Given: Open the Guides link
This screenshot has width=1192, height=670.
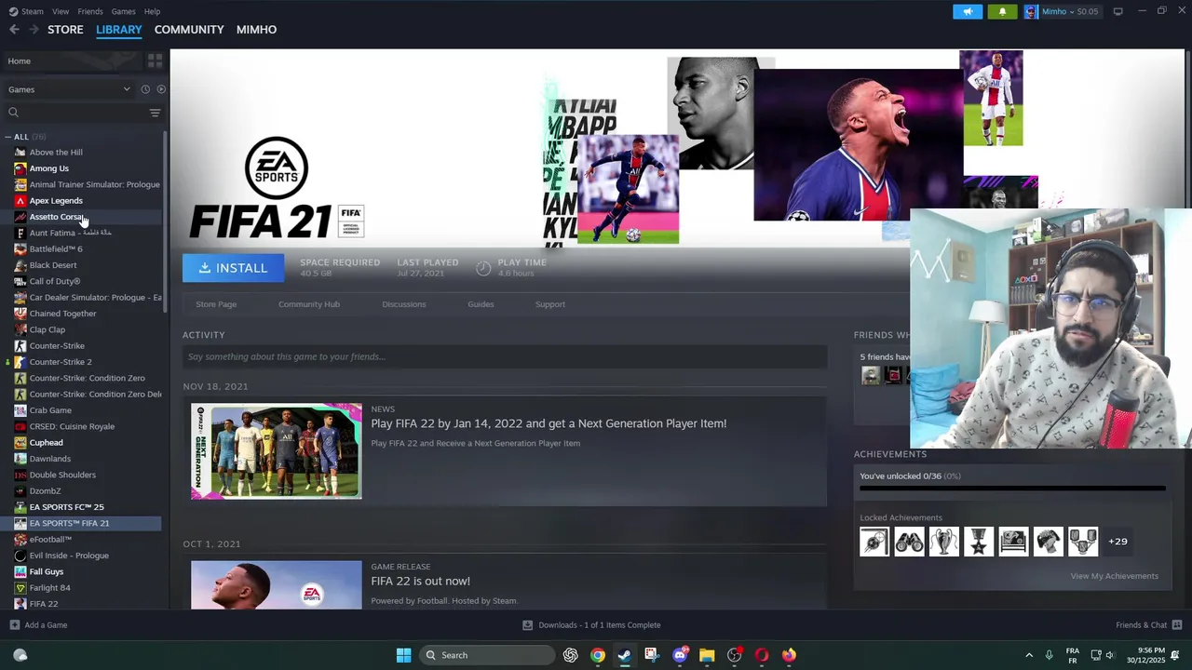Looking at the screenshot, I should click(x=481, y=304).
